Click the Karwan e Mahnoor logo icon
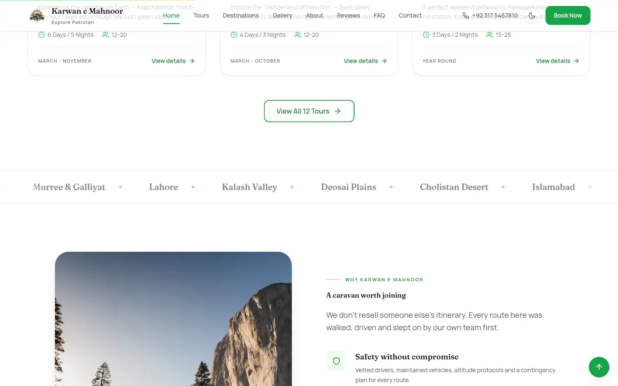Viewport: 618px width, 386px height. click(37, 15)
